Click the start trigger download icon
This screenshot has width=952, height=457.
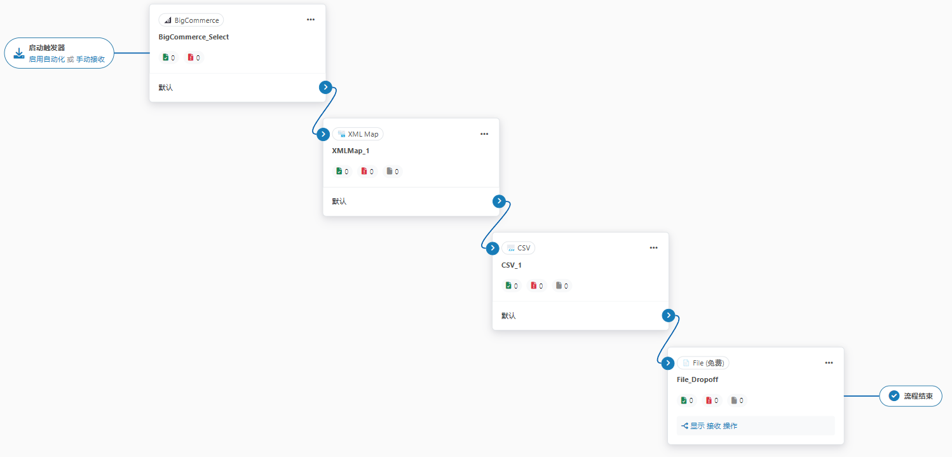click(x=19, y=53)
